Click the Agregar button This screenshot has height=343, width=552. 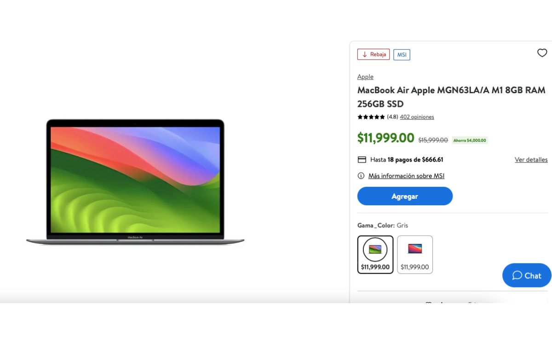point(405,196)
